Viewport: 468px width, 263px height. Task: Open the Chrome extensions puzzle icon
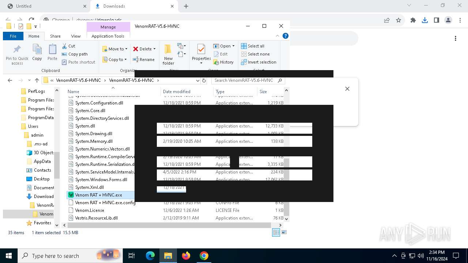tap(413, 20)
